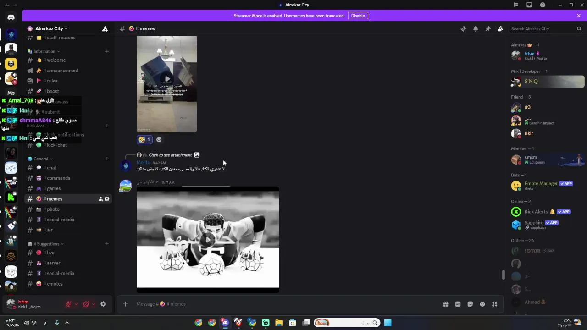This screenshot has height=330, width=587.
Task: Open microphone input options chevron
Action: pos(76,304)
